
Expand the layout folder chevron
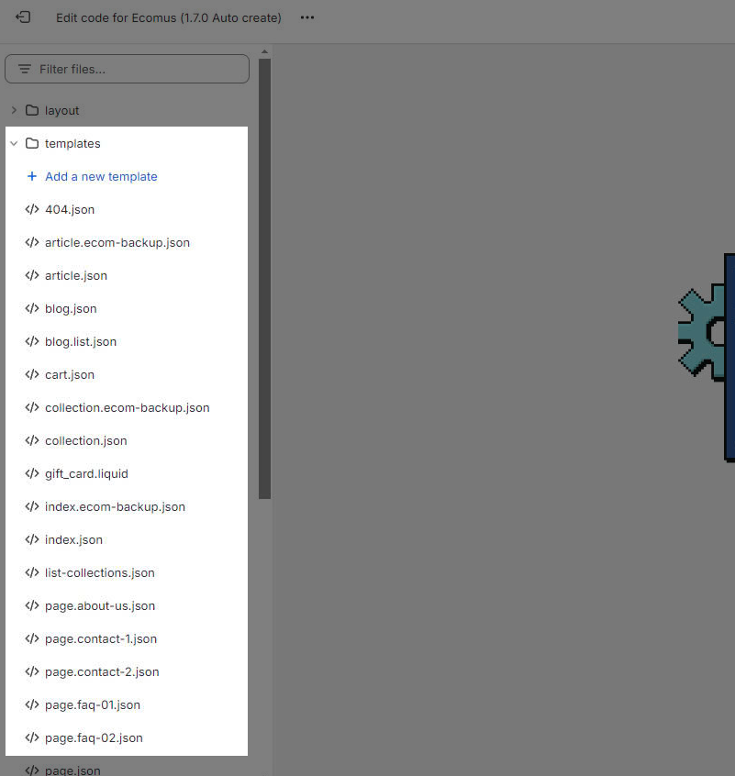tap(14, 110)
